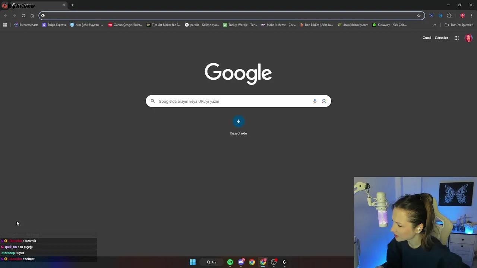Open Discord from the taskbar
Viewport: 477px width, 268px height.
tap(241, 262)
